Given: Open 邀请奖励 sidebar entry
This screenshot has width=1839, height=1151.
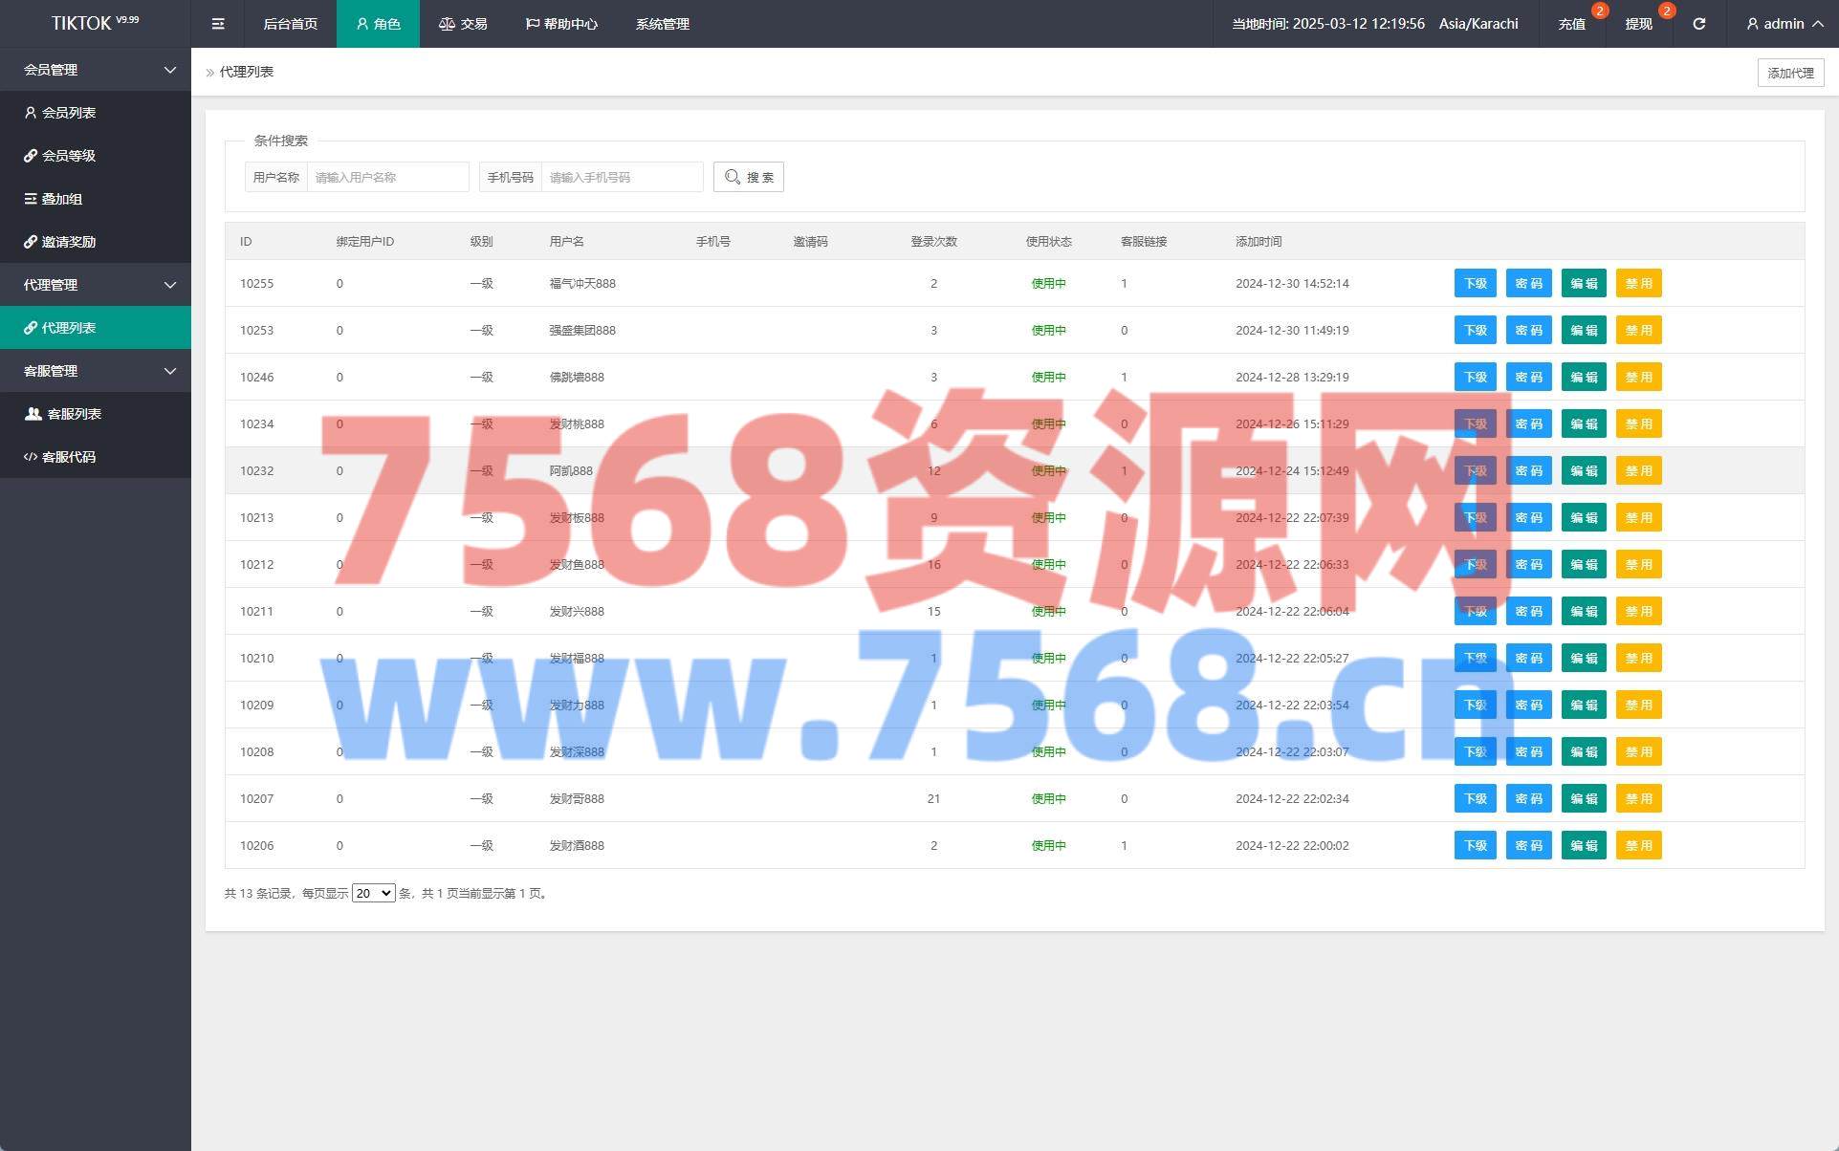Looking at the screenshot, I should (x=68, y=242).
